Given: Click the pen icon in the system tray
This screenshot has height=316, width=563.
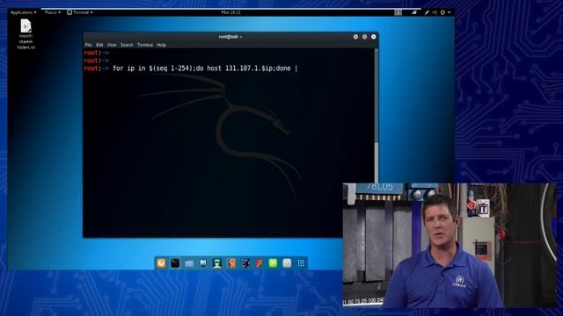Looking at the screenshot, I should pos(427,12).
